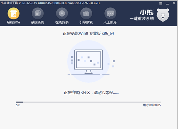Open the hamburger menu in title bar

click(x=161, y=3)
